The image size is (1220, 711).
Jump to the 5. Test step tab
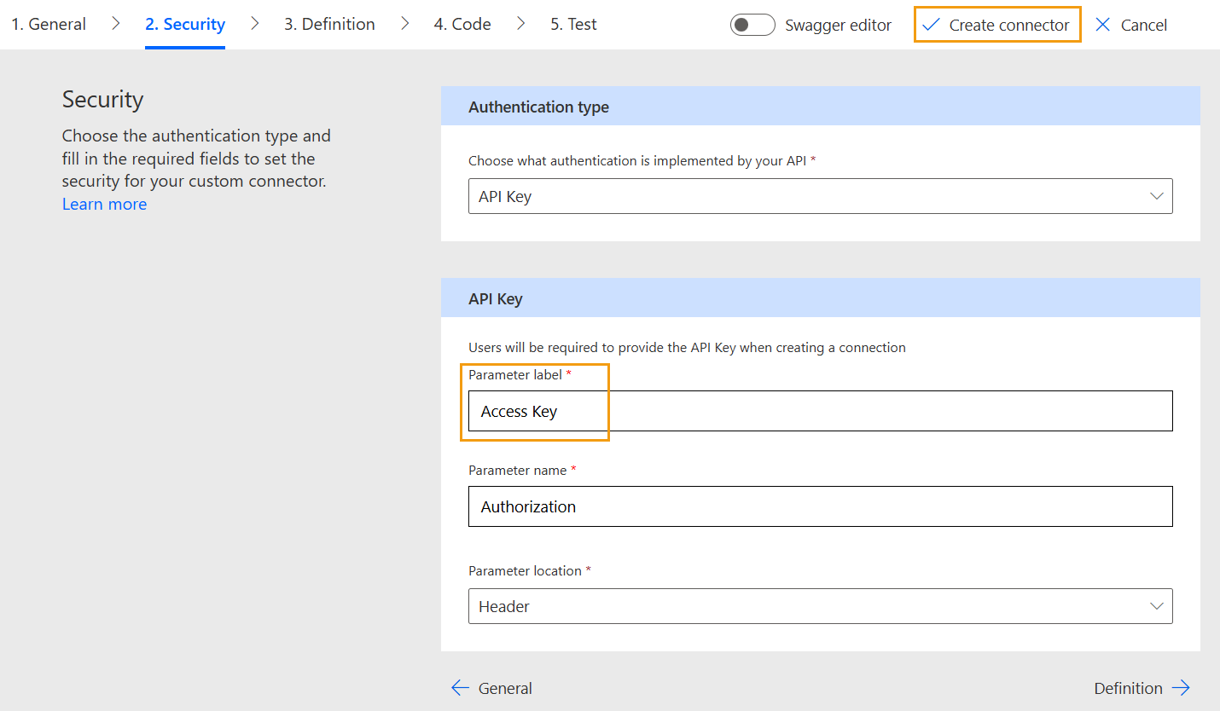coord(573,24)
